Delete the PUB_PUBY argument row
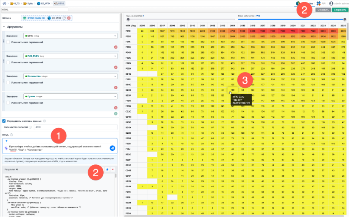This screenshot has height=217, width=349. [115, 67]
